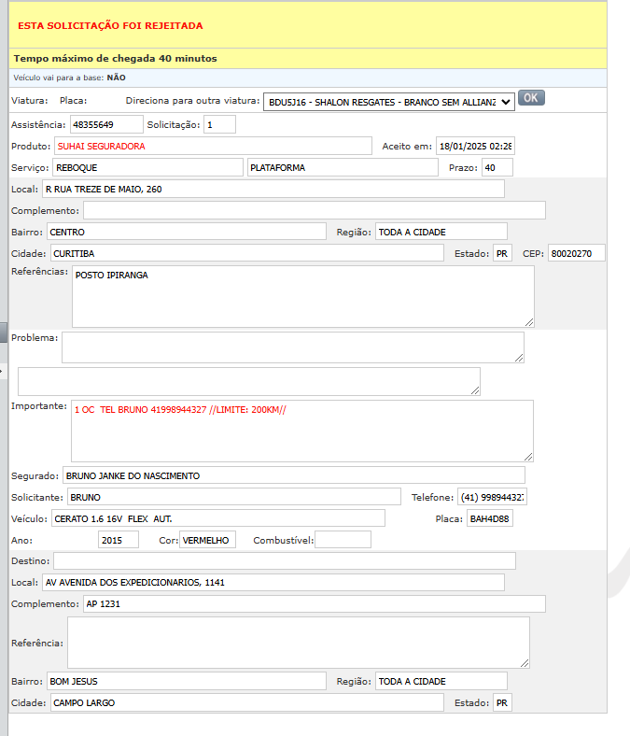Screen dimensions: 630x736
Task: Click the Cor field showing VERMELHO
Action: point(207,540)
